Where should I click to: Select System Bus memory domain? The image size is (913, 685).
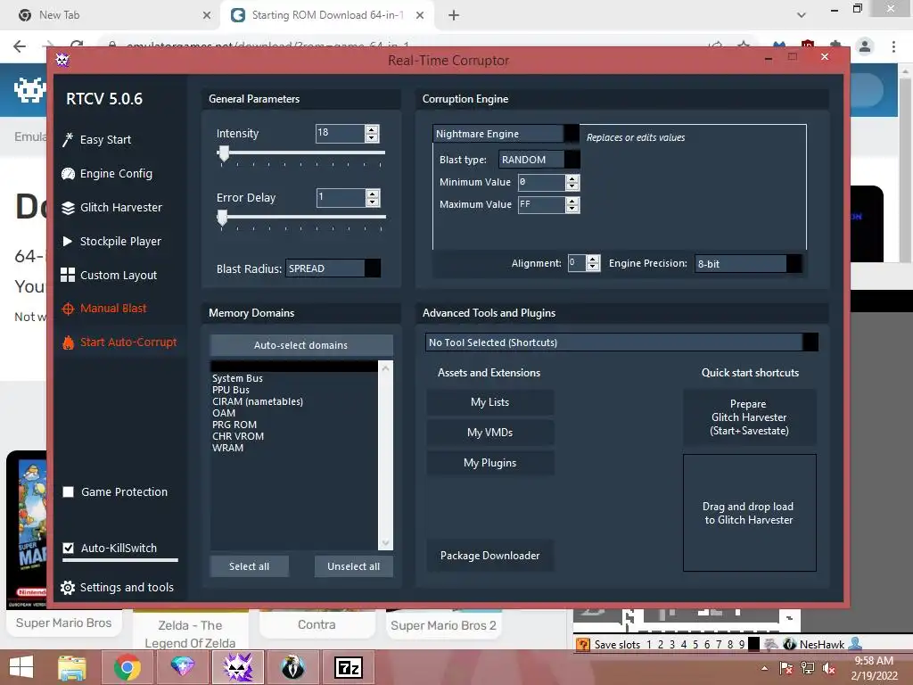pos(237,378)
